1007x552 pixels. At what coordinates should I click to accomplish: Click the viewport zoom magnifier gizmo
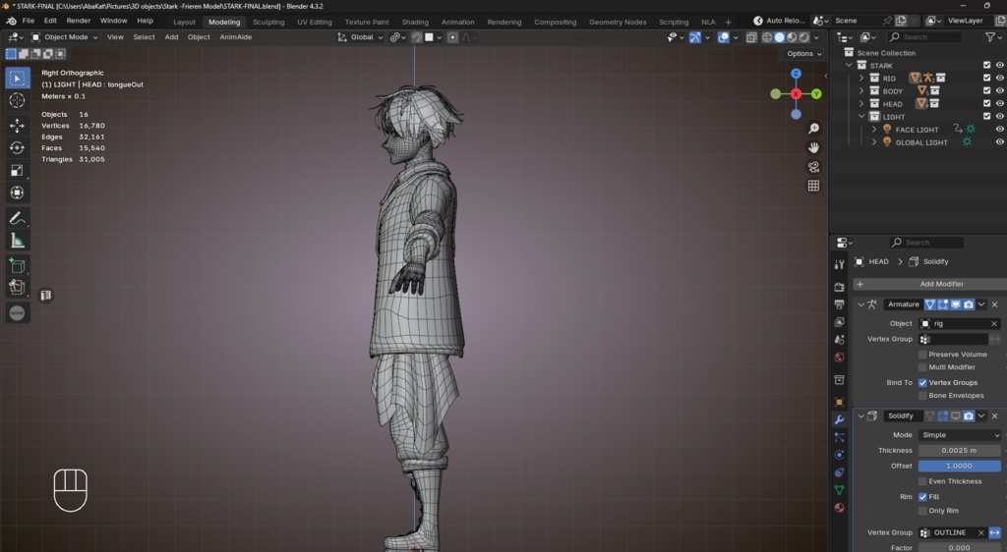click(813, 129)
